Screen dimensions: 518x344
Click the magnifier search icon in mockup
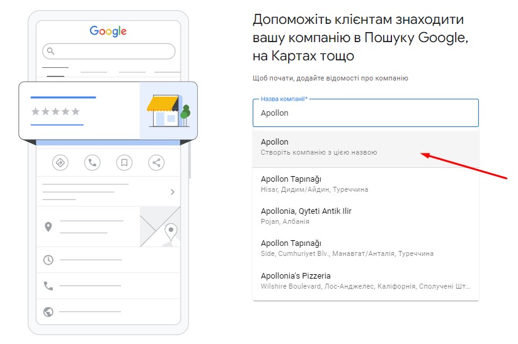pos(50,51)
